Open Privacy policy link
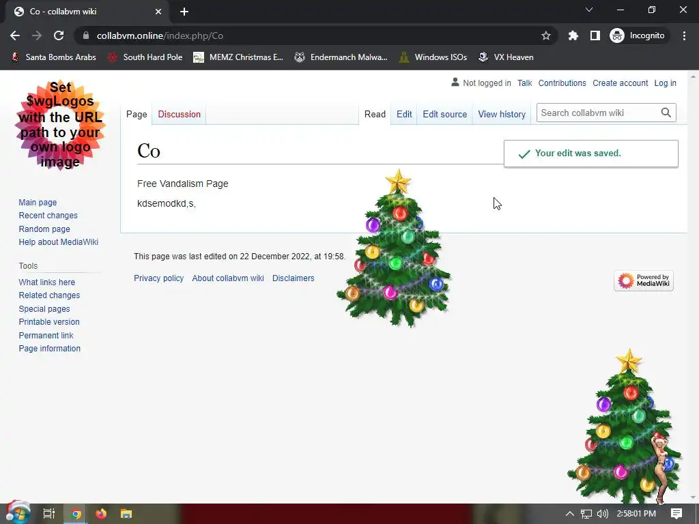 (x=158, y=278)
